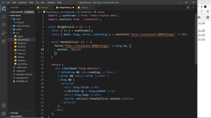Viewport: 211px width, 118px height.
Task: Open the Run and Debug view
Action: coord(4,33)
